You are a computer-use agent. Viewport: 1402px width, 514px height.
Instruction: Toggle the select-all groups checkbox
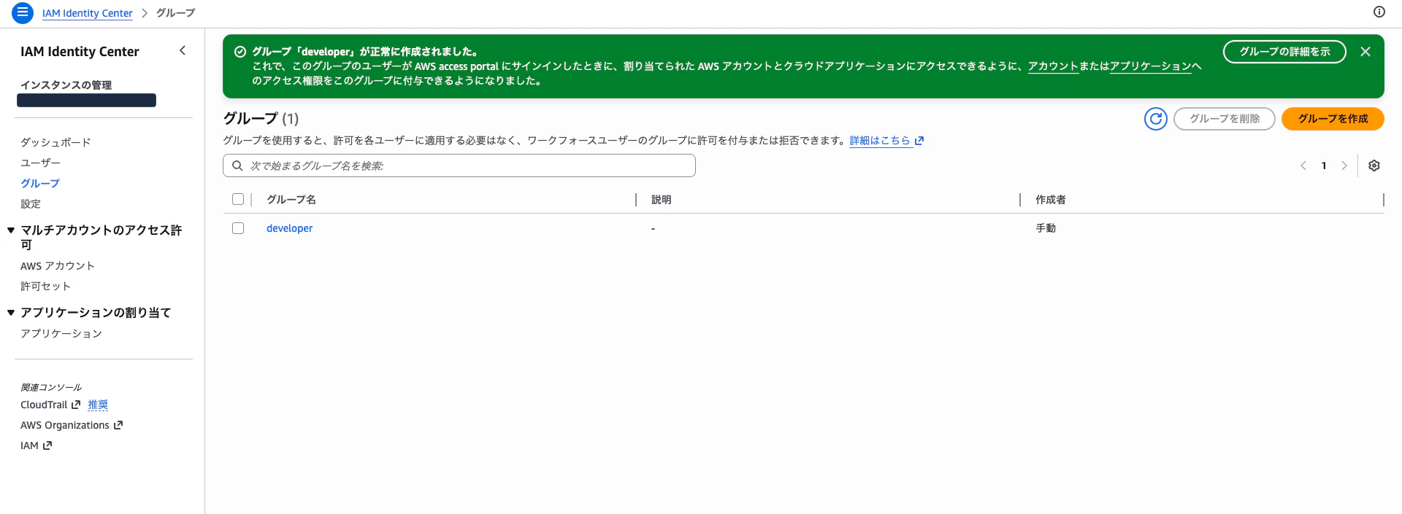(238, 199)
